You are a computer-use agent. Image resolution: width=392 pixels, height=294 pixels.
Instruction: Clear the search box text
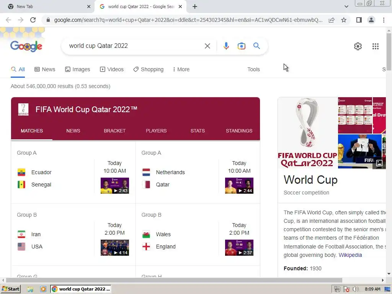point(207,46)
